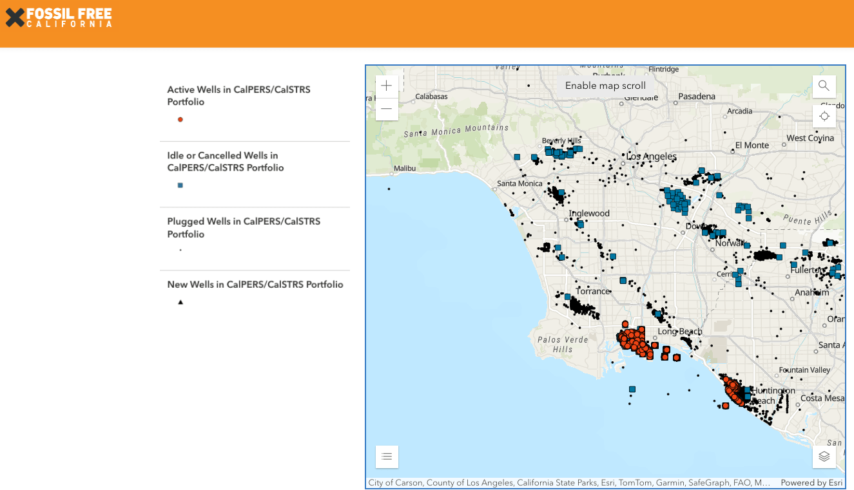This screenshot has width=854, height=490.
Task: Zoom in on the map
Action: [387, 86]
